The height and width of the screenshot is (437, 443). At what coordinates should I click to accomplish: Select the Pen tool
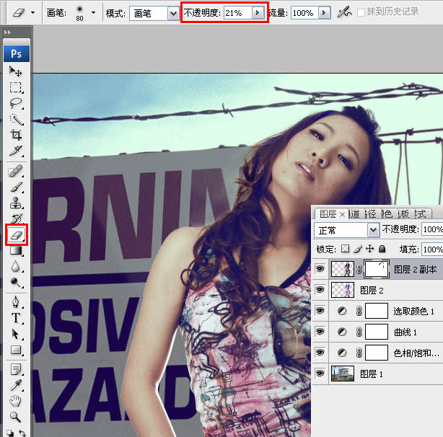16,301
